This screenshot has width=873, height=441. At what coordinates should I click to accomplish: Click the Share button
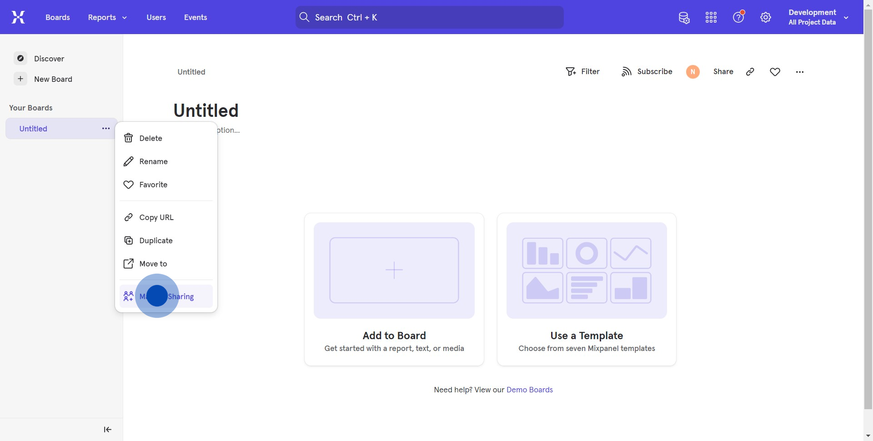(723, 72)
